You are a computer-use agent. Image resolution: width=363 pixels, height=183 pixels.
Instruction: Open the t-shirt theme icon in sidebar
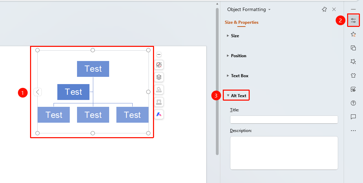pyautogui.click(x=353, y=75)
